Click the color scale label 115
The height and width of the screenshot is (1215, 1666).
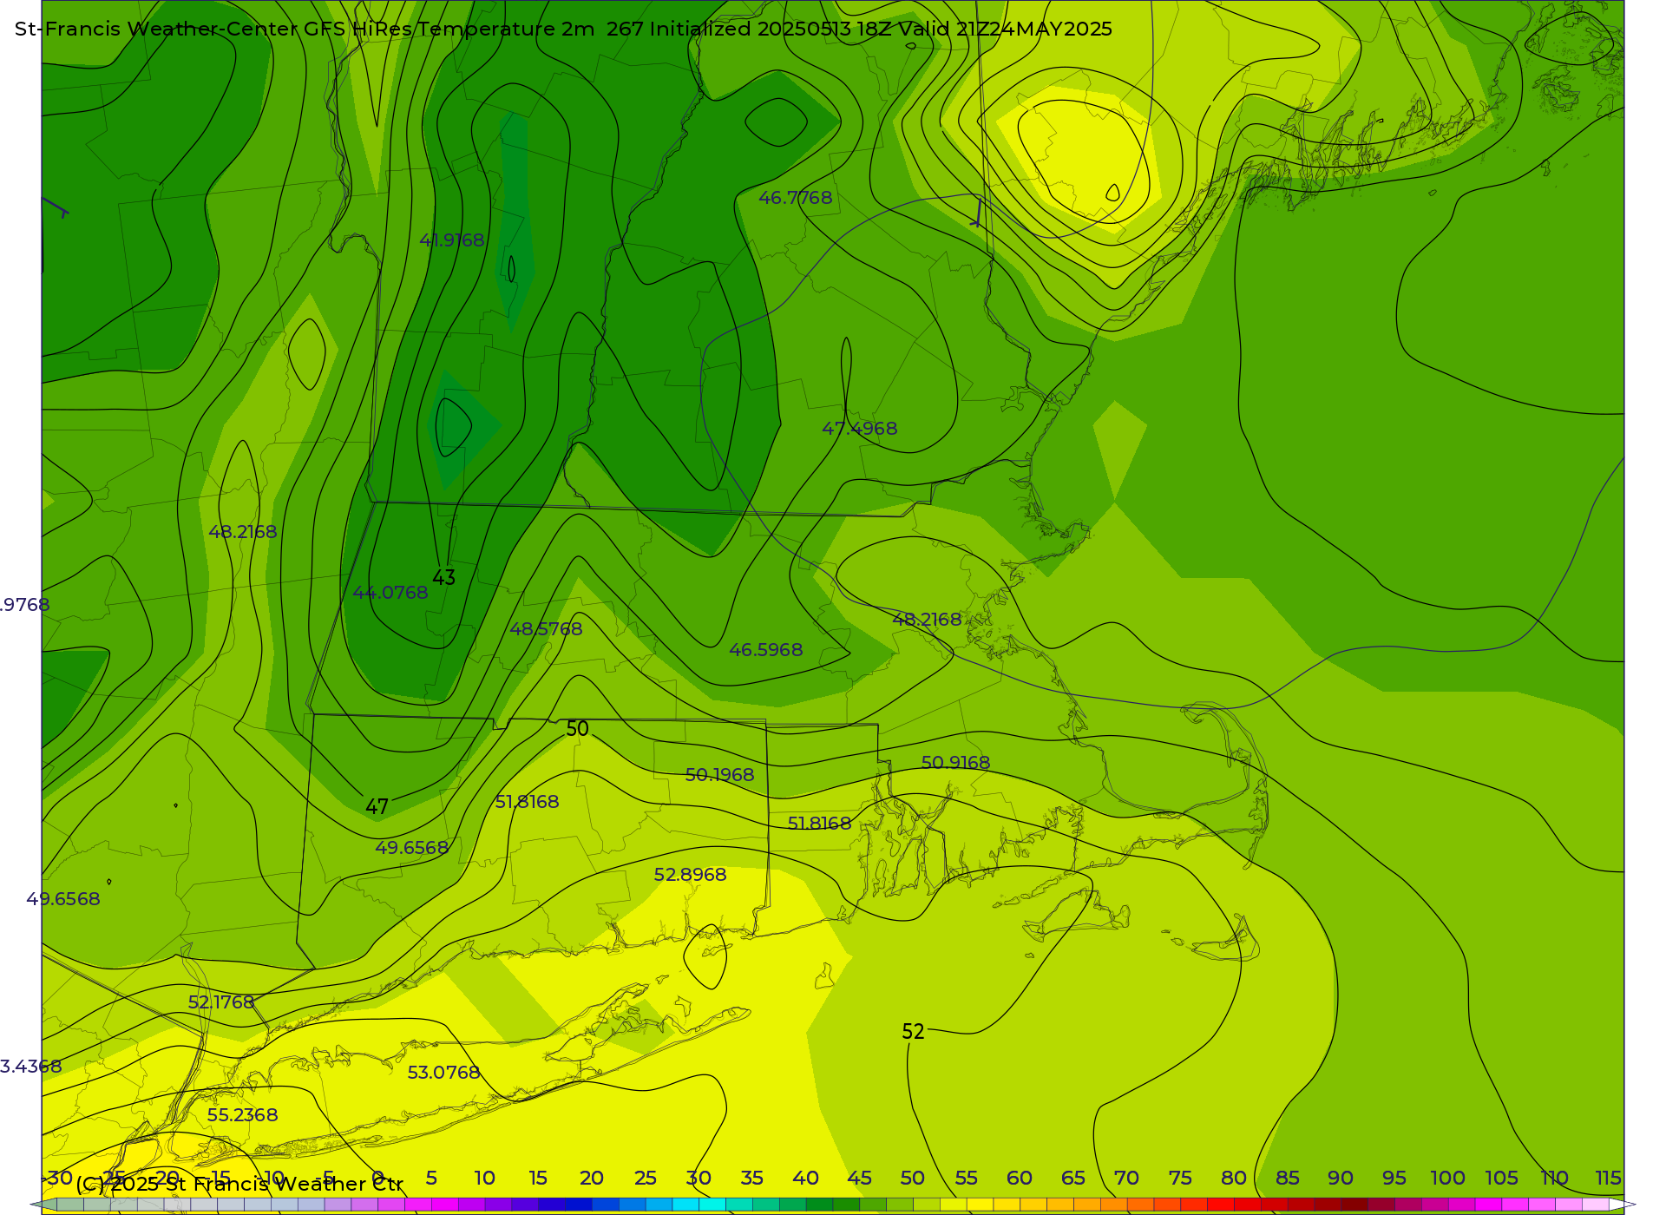pyautogui.click(x=1609, y=1179)
